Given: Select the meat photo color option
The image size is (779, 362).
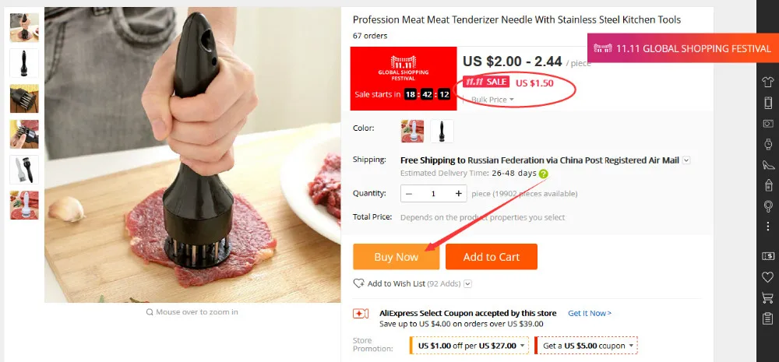Looking at the screenshot, I should point(412,131).
